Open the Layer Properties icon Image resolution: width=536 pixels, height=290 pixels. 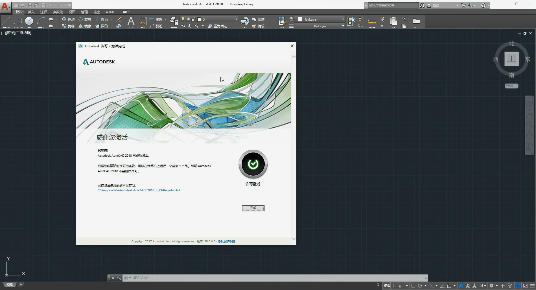point(174,21)
